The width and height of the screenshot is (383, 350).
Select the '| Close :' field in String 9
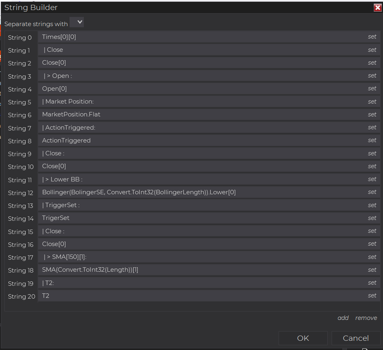coord(209,153)
